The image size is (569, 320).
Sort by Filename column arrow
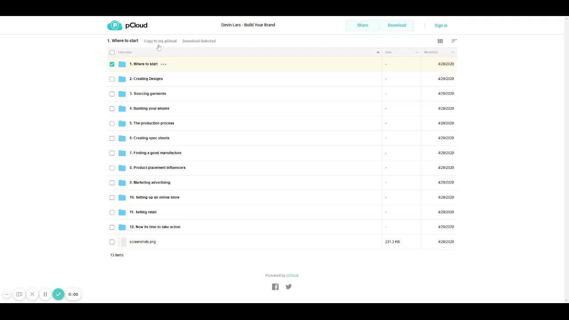378,52
